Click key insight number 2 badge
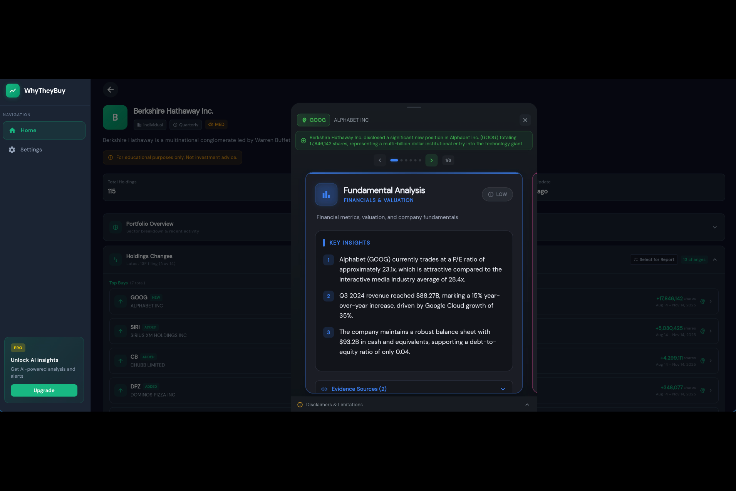Viewport: 736px width, 491px height. [329, 296]
